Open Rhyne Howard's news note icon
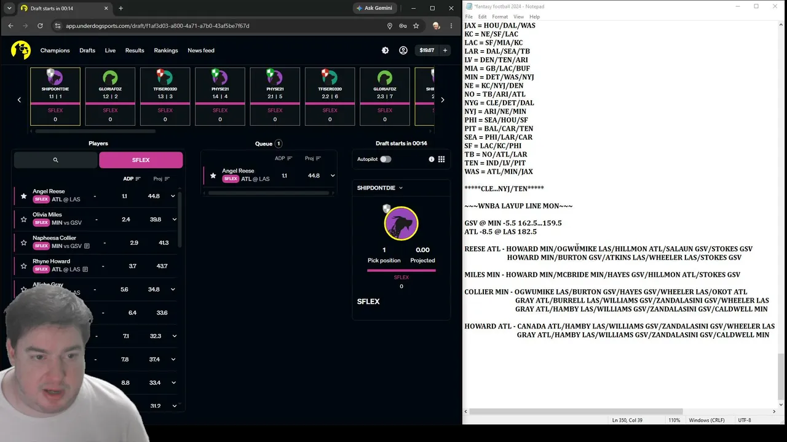The width and height of the screenshot is (787, 442). pyautogui.click(x=85, y=269)
